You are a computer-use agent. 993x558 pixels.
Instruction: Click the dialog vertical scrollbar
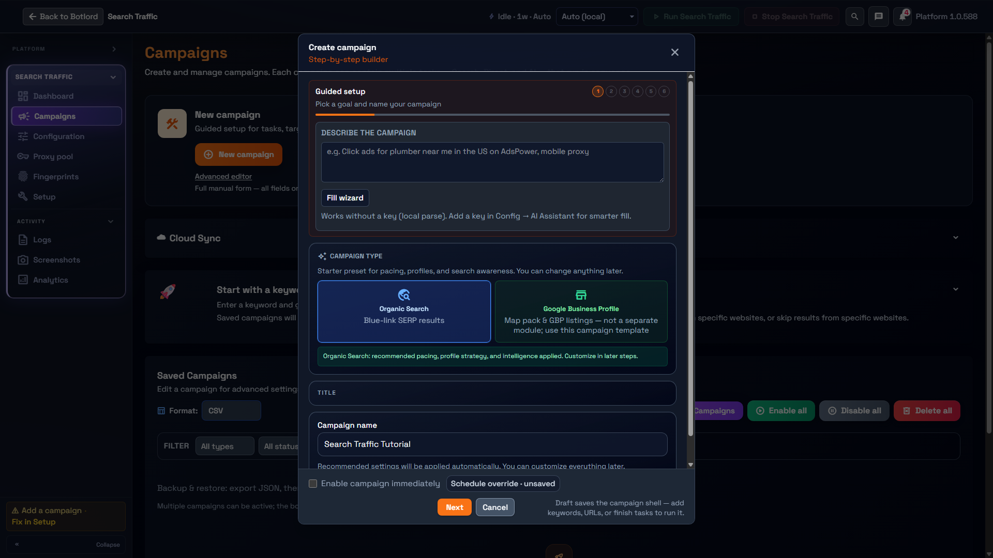(690, 258)
